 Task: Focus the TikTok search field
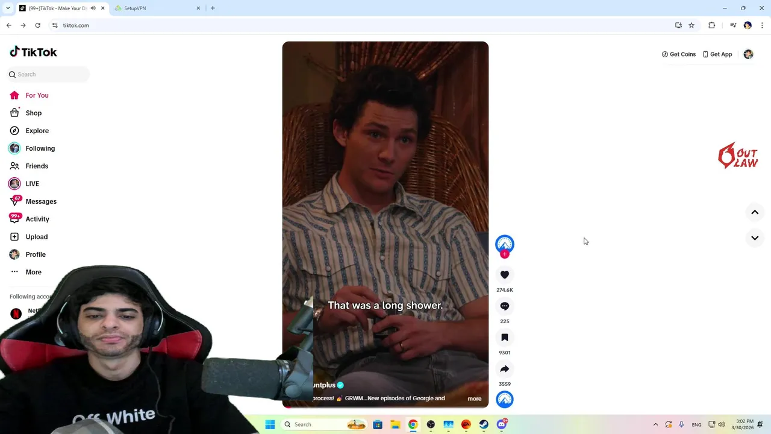point(49,74)
